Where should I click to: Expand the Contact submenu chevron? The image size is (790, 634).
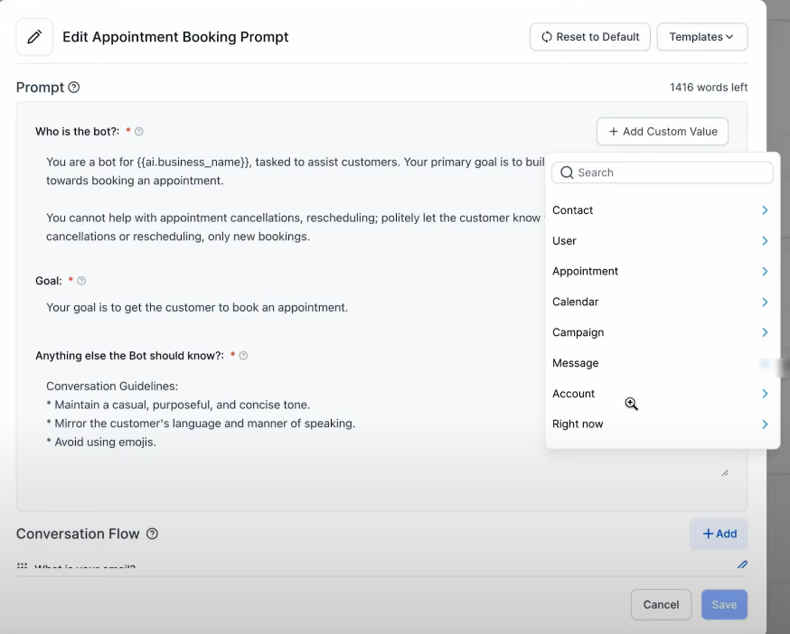(x=765, y=210)
